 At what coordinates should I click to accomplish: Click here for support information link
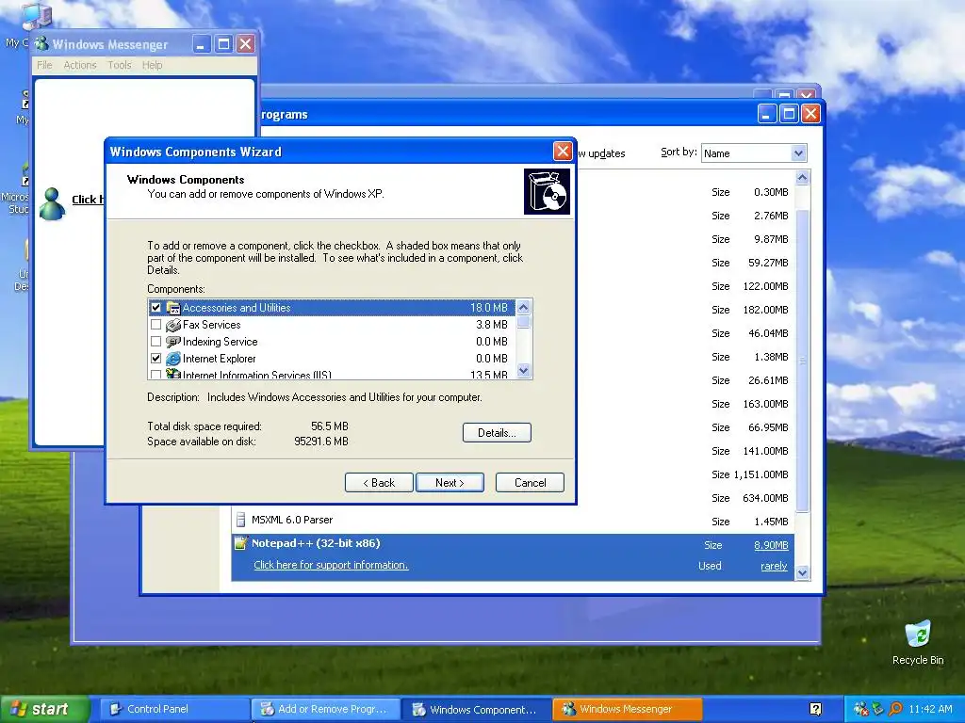pyautogui.click(x=331, y=565)
